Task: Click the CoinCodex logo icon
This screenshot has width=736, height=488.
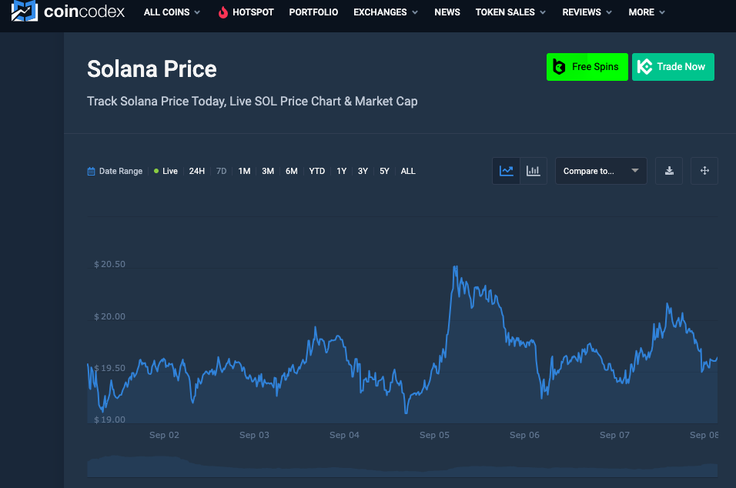Action: point(25,10)
